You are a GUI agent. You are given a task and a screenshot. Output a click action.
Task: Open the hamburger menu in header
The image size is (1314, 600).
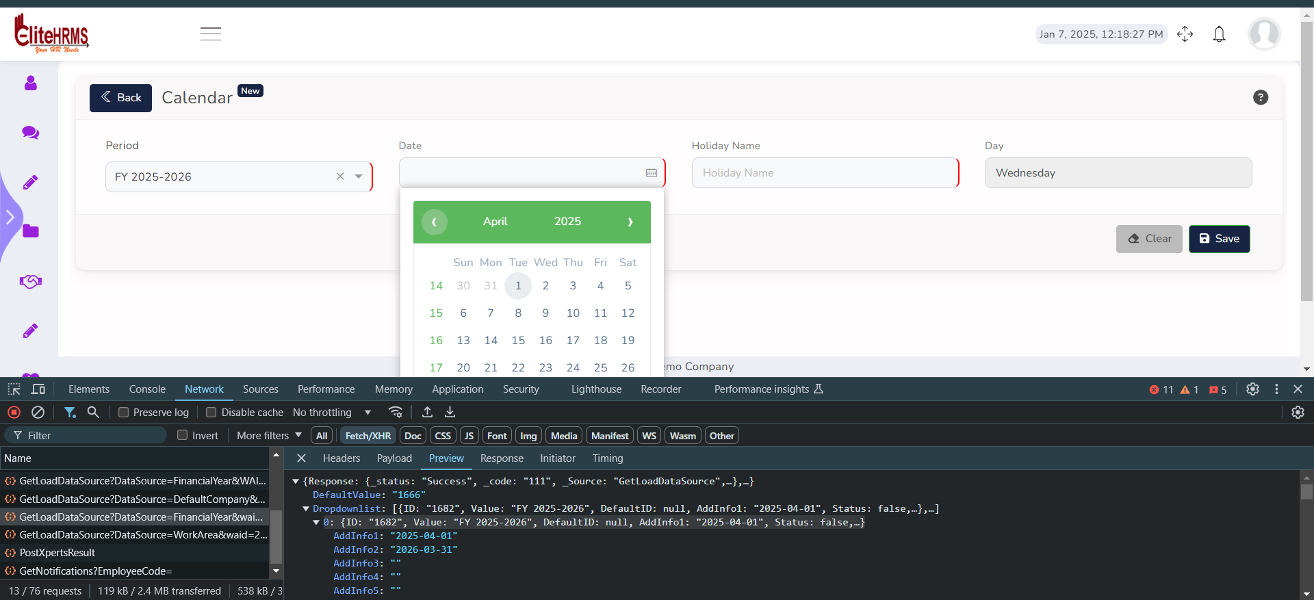pyautogui.click(x=211, y=34)
